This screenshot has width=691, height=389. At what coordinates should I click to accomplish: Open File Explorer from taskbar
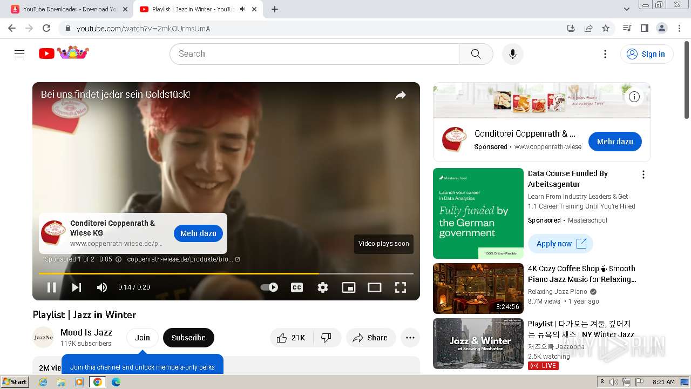click(x=61, y=382)
